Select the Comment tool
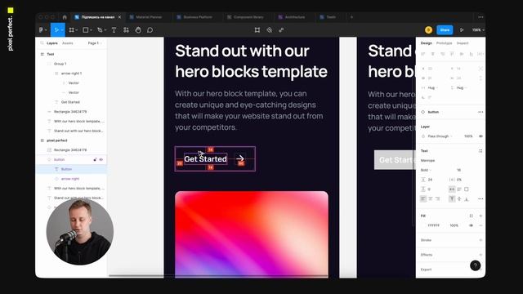This screenshot has width=523, height=294. point(150,30)
